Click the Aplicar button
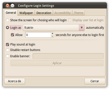The image size is (111, 90). point(57,63)
